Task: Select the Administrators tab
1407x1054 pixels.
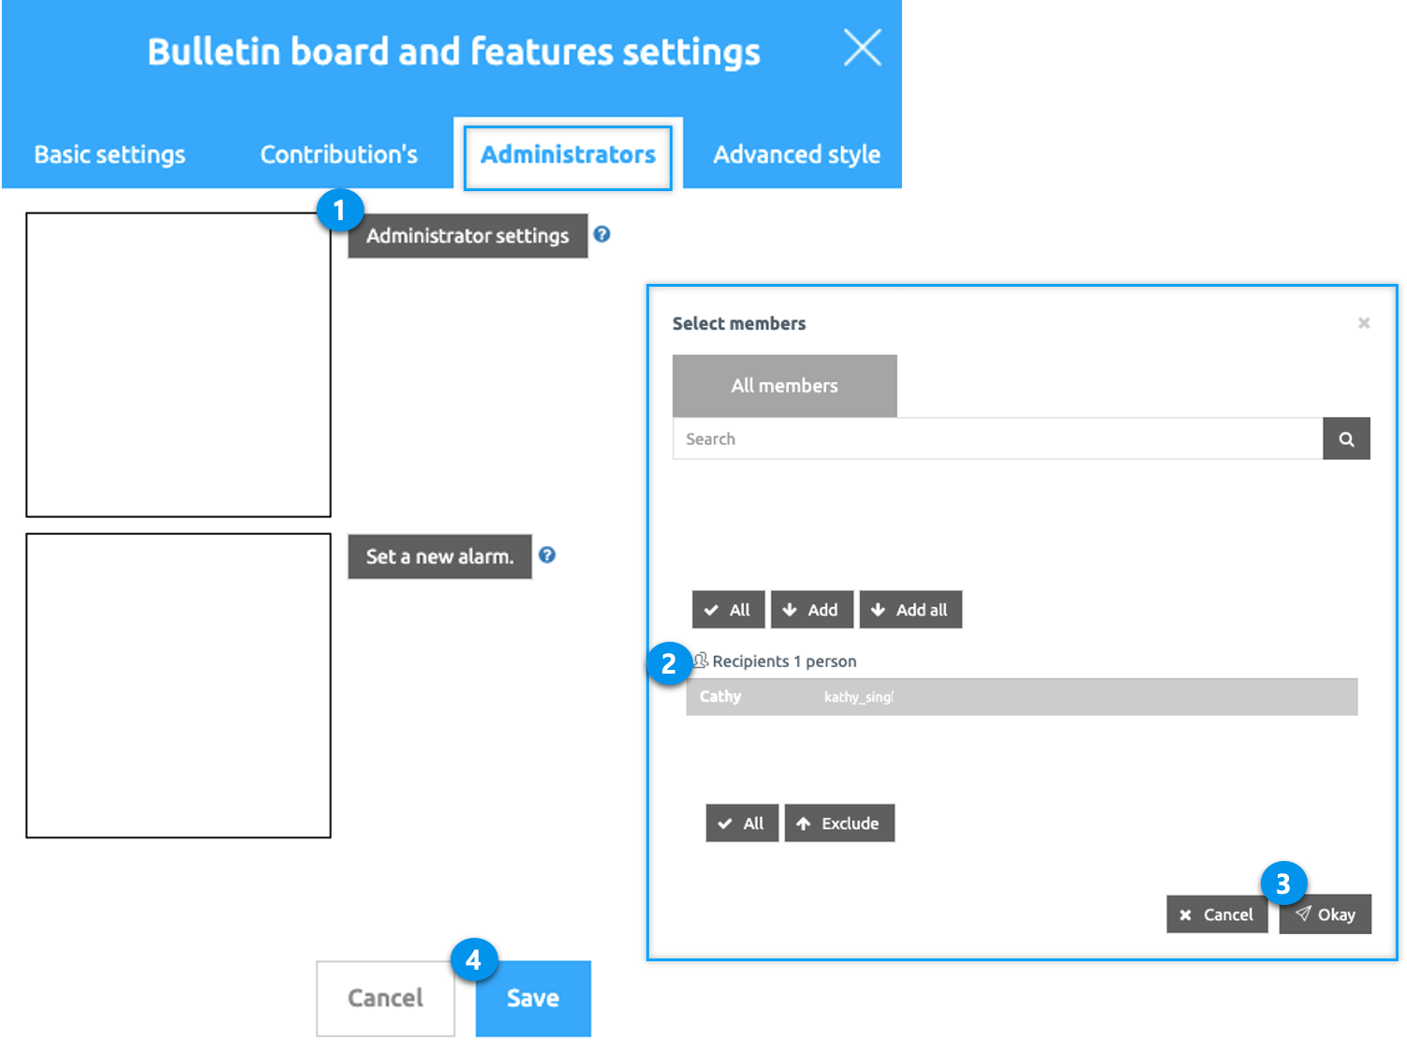Action: click(568, 155)
